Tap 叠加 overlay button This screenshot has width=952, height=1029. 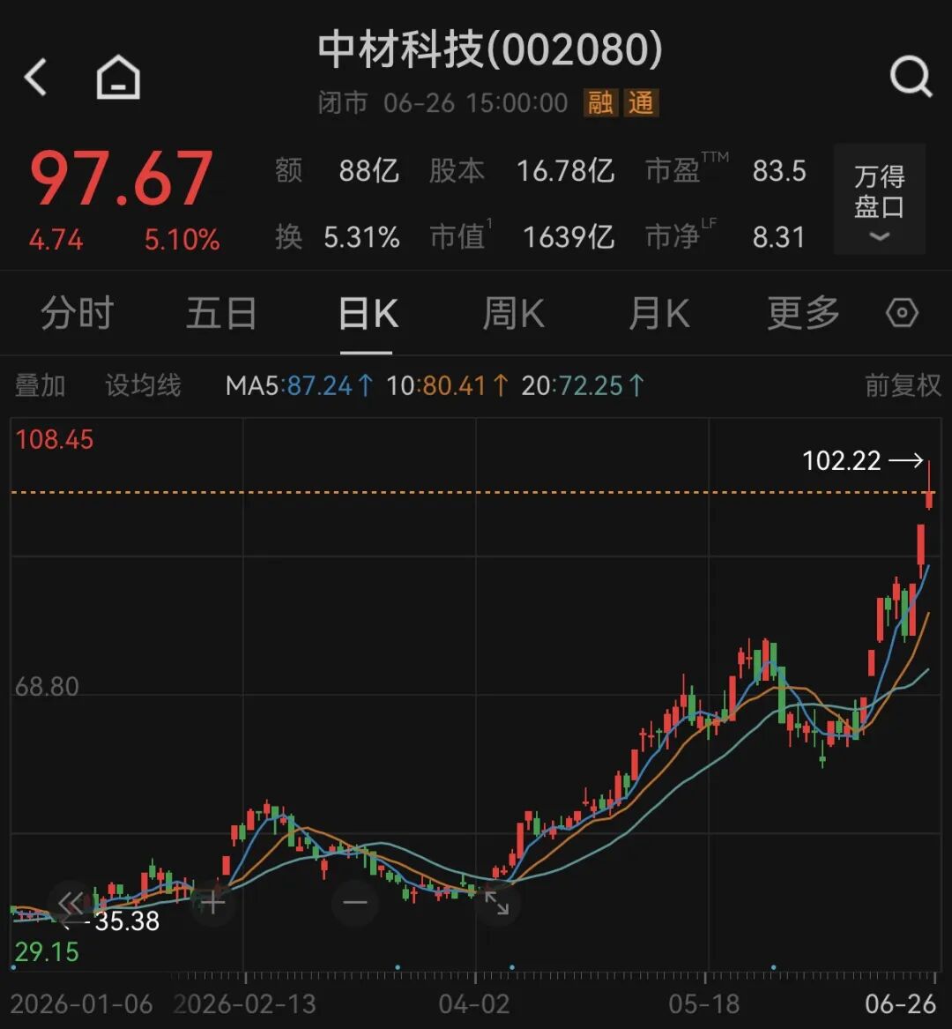40,386
